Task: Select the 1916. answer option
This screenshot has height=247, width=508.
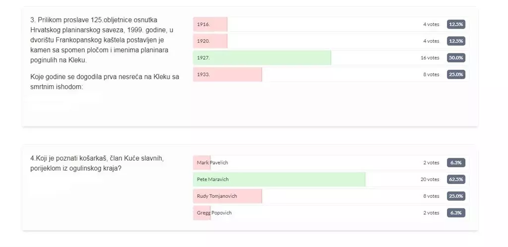Action: [x=331, y=24]
